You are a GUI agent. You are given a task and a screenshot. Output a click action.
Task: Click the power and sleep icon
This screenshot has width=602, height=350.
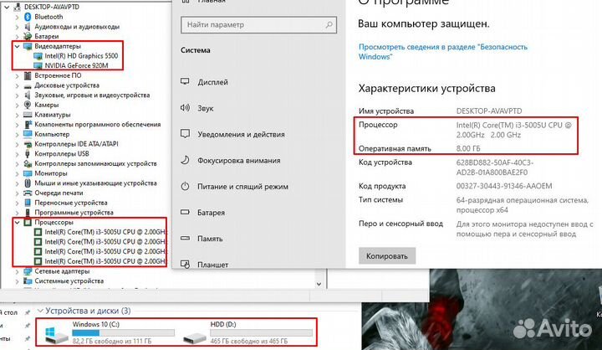click(185, 186)
